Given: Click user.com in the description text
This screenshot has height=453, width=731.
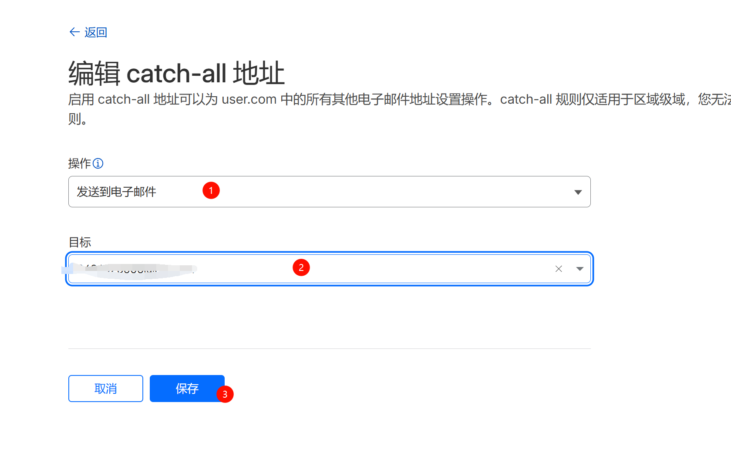Looking at the screenshot, I should (x=249, y=99).
